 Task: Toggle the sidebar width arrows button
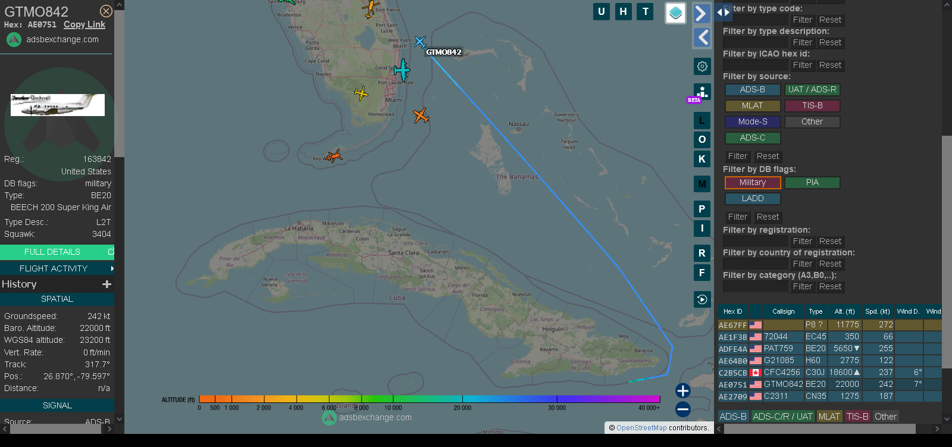click(723, 12)
